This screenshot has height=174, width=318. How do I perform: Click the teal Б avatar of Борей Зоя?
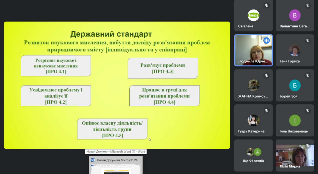click(x=295, y=85)
